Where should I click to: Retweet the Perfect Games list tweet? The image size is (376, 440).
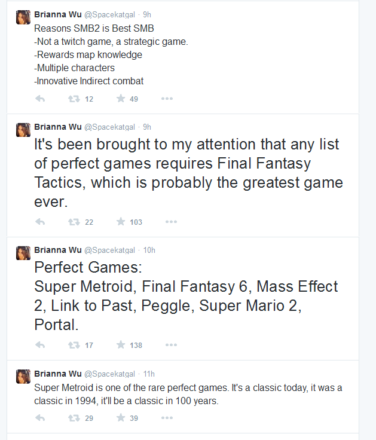click(x=74, y=345)
